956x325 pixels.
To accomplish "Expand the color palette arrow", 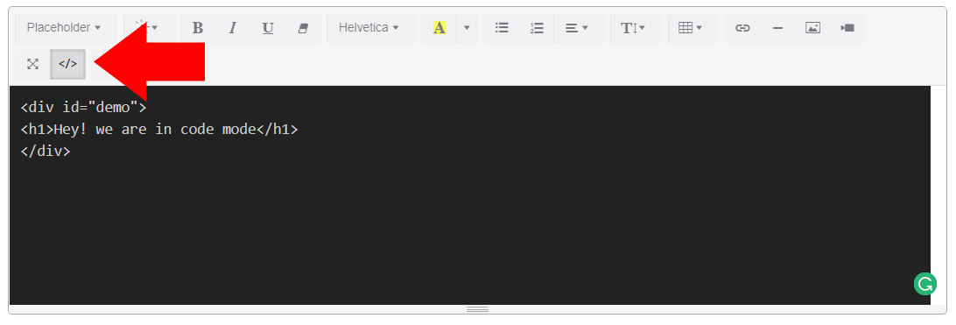I will 467,28.
